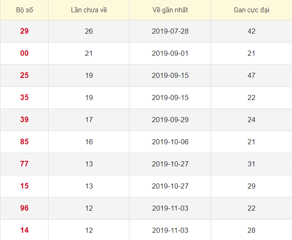Click the 'Bộ số' column header

pyautogui.click(x=24, y=10)
